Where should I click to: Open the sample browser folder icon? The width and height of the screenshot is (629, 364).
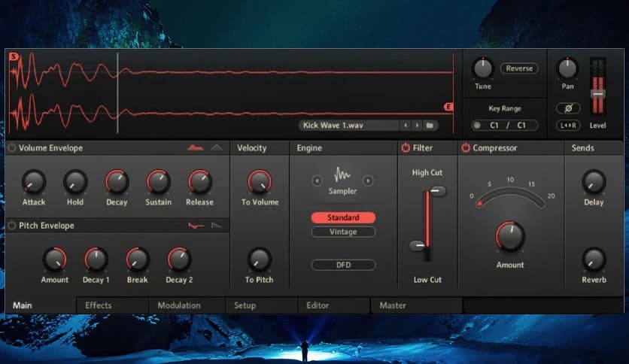tap(430, 126)
